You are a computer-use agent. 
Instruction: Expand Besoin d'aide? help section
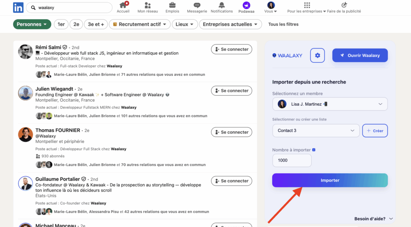tap(374, 219)
